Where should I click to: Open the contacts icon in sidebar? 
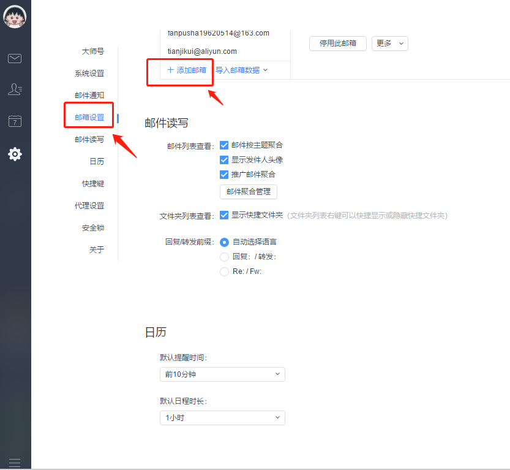point(15,89)
